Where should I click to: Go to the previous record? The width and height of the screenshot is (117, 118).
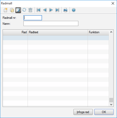[x=45, y=10]
